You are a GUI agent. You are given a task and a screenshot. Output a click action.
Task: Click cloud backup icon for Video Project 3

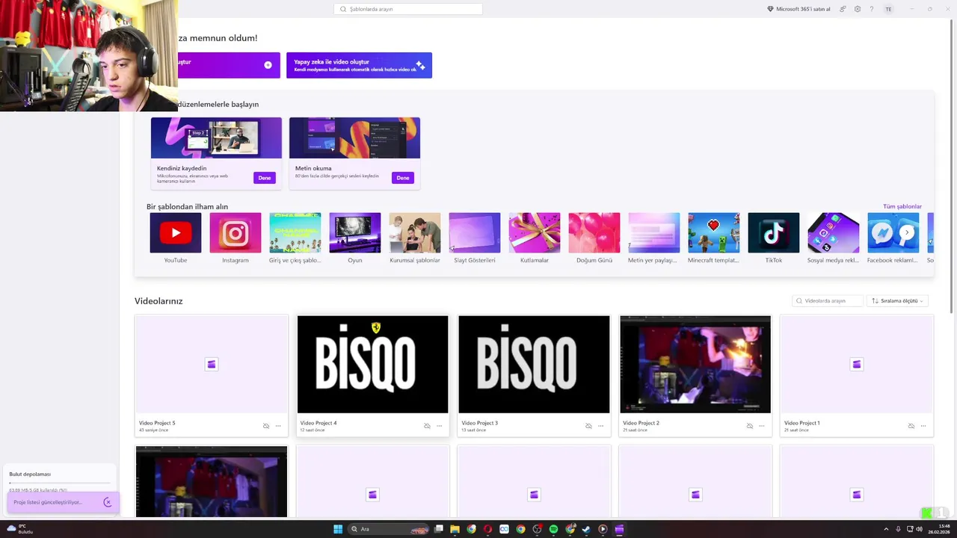(588, 426)
